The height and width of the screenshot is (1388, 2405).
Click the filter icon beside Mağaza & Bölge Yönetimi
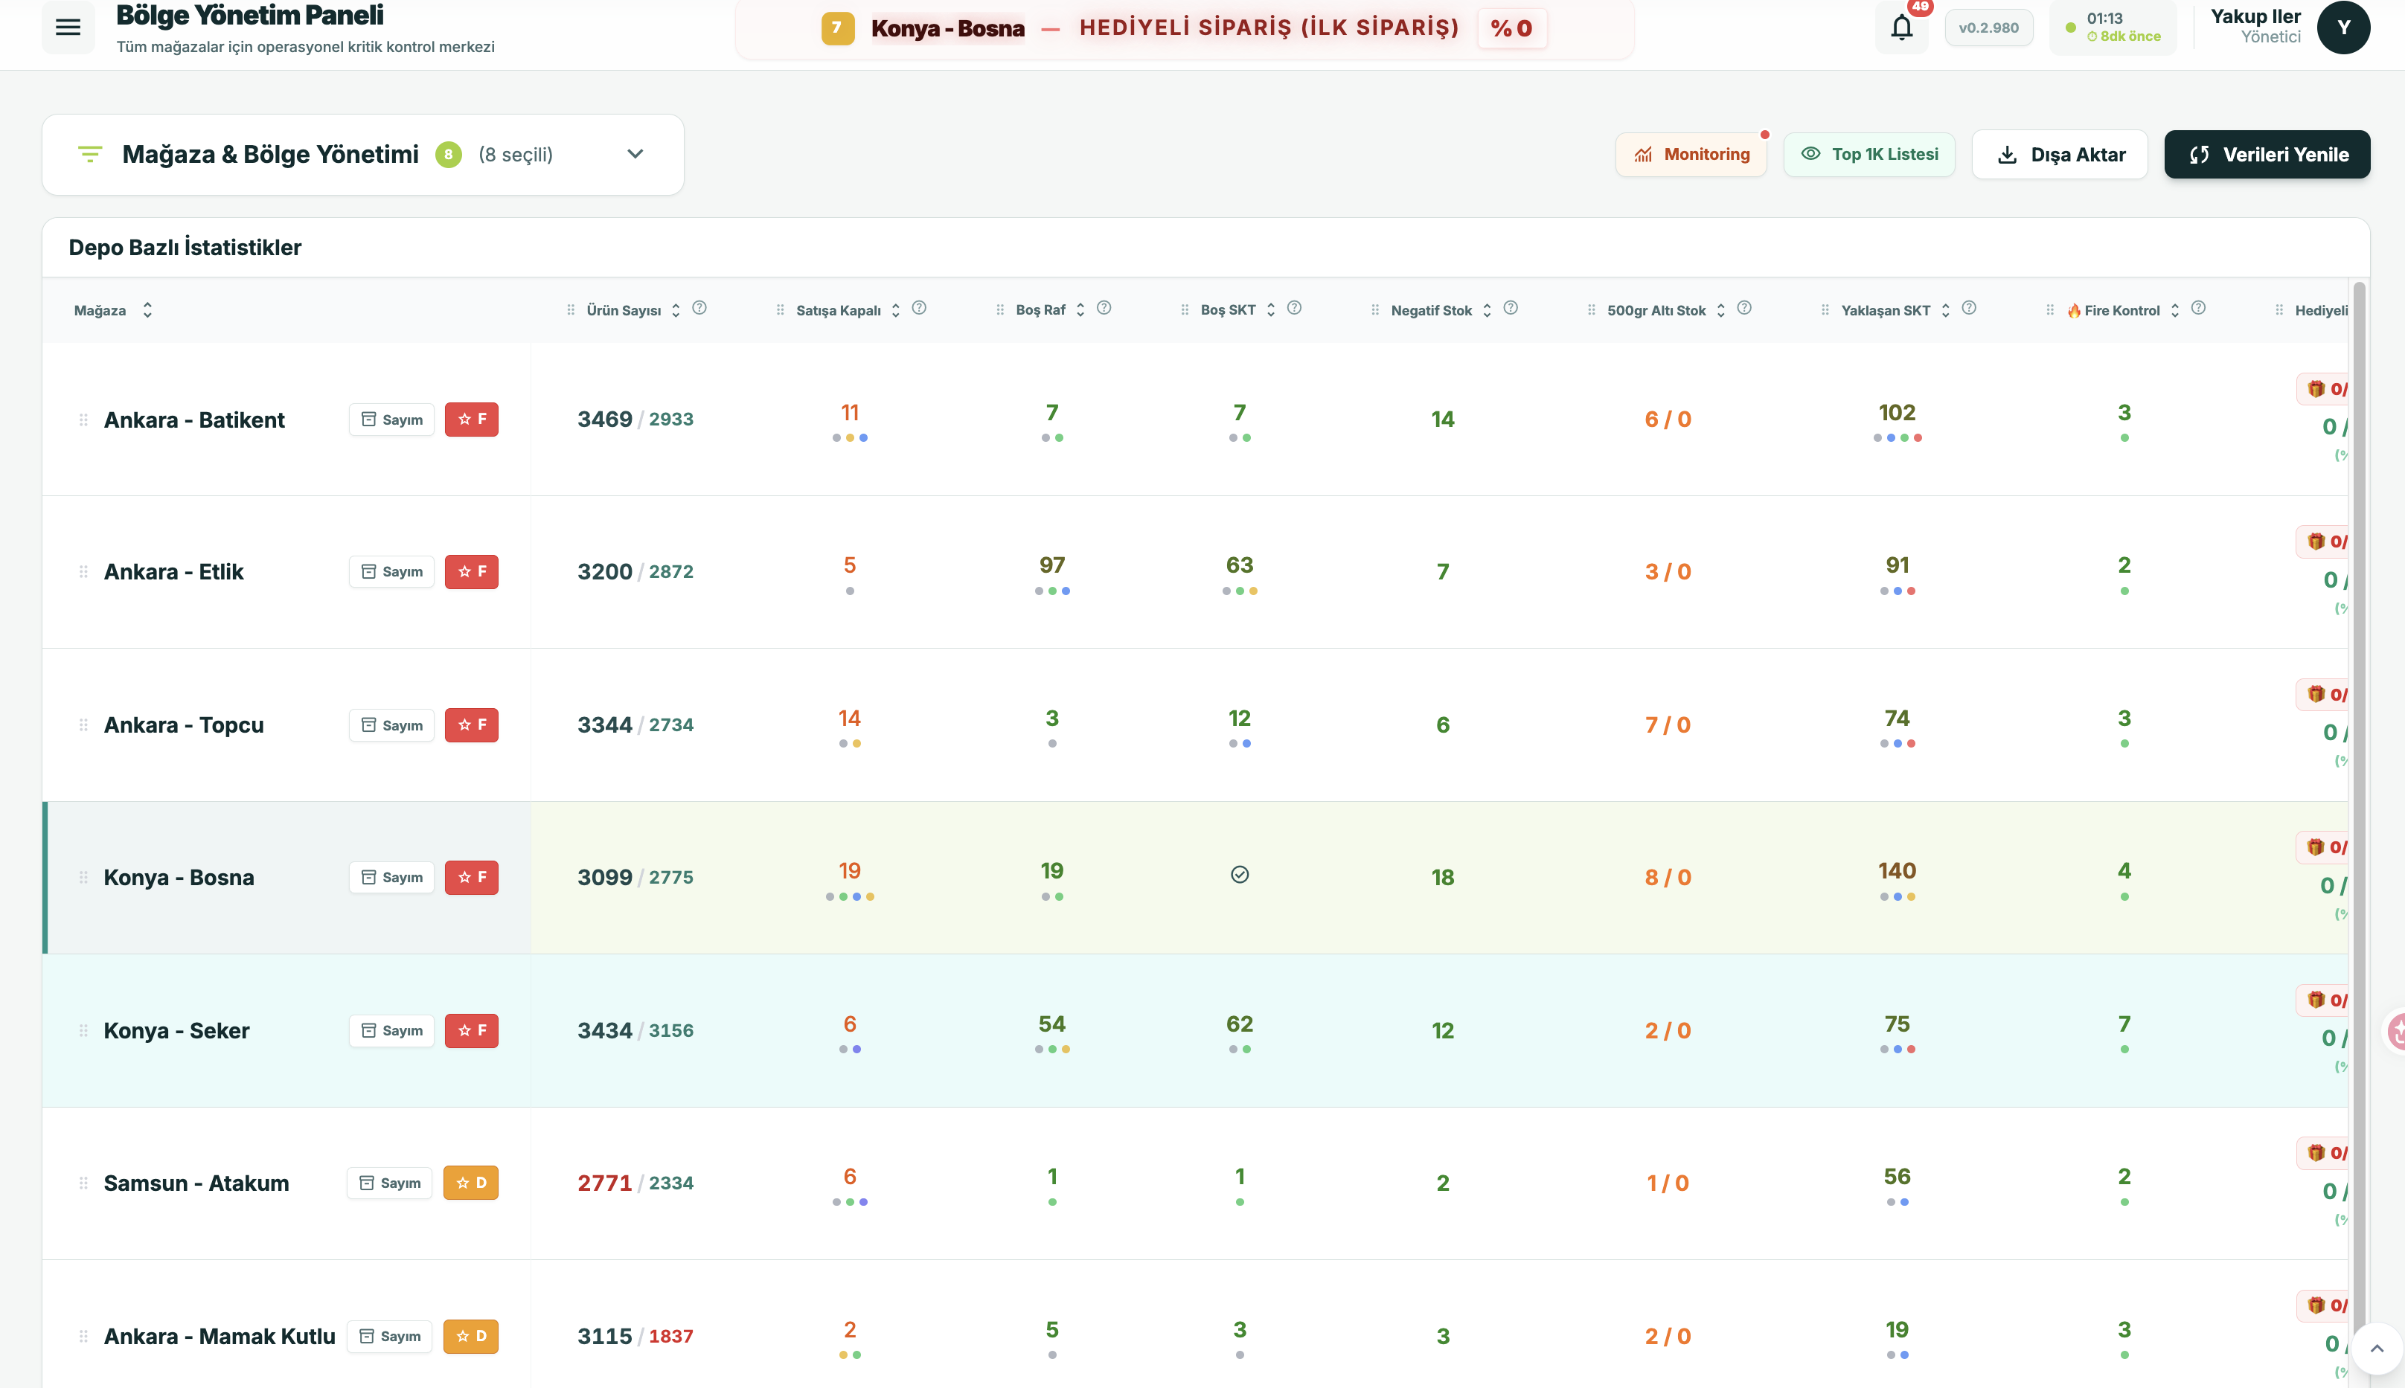click(89, 155)
